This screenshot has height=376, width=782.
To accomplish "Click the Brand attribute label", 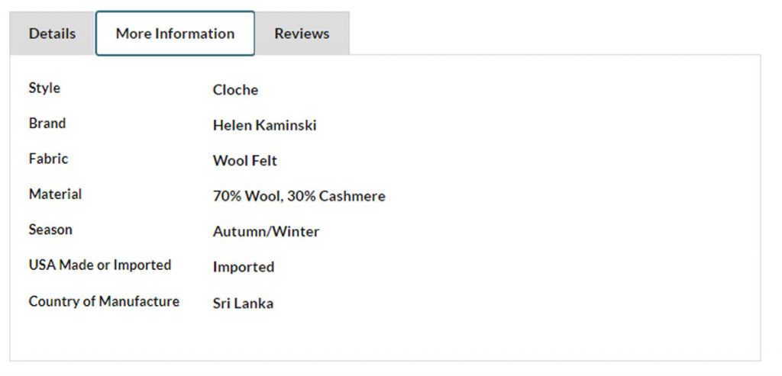I will 47,123.
